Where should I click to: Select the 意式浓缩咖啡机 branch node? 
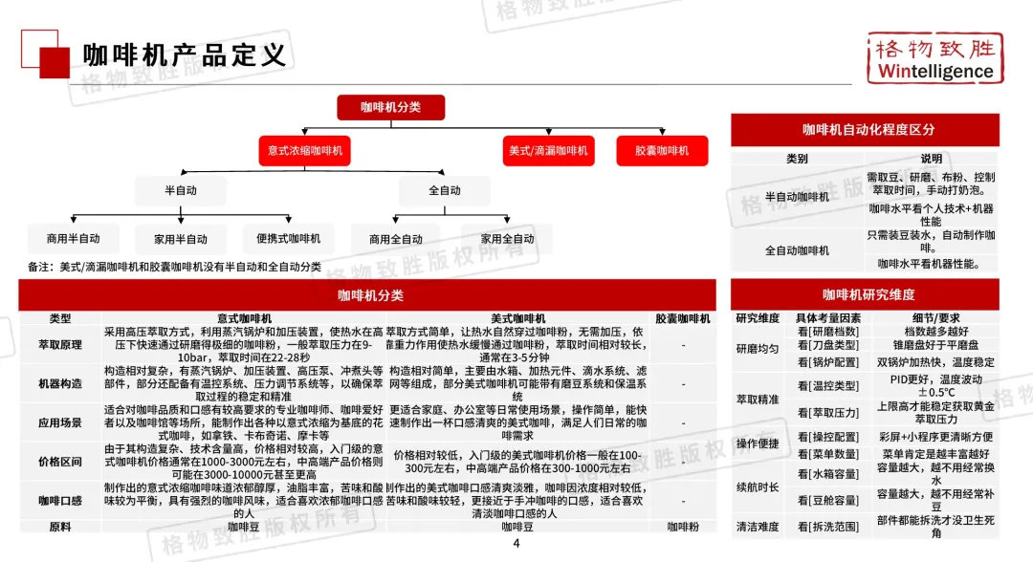point(304,149)
